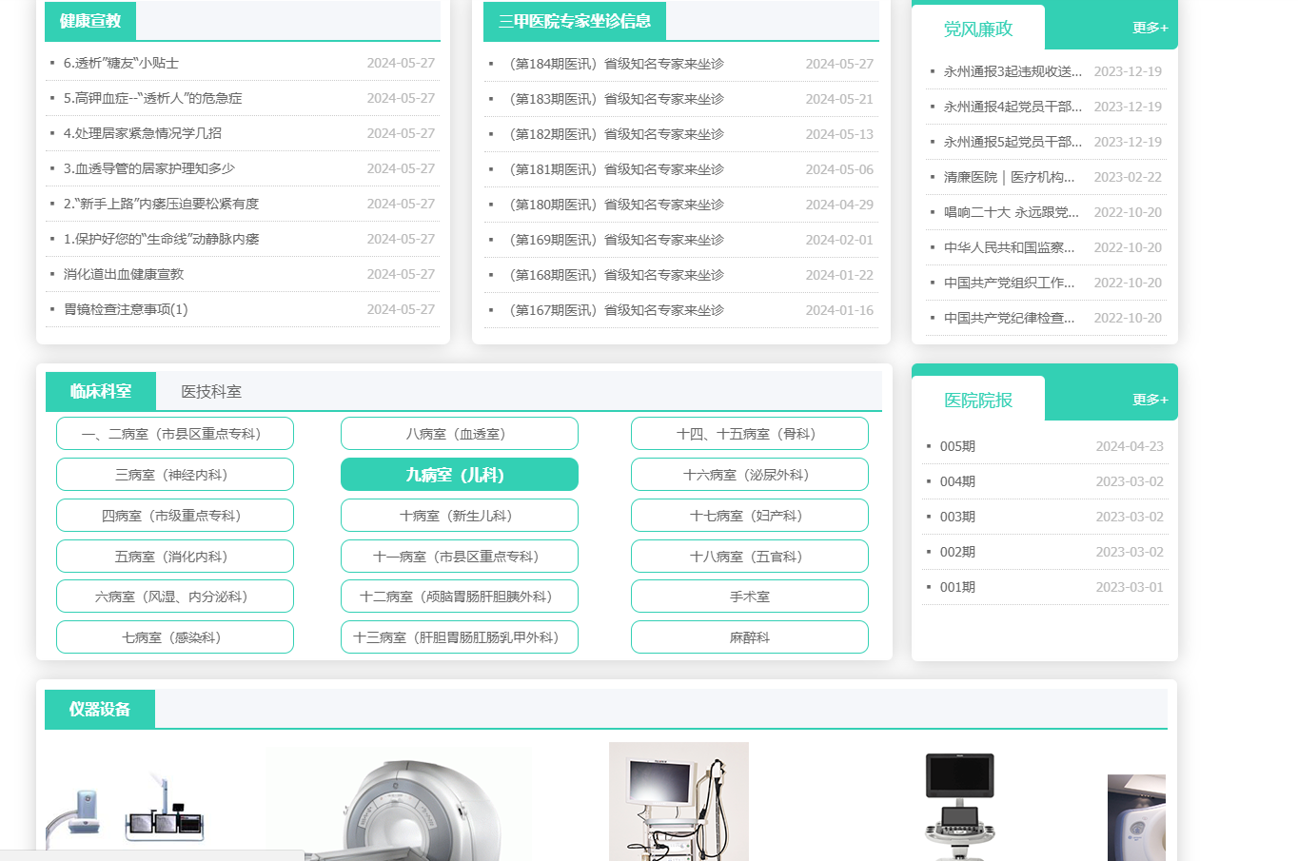Open hospital newspaper 004期
Viewport: 1298px width, 861px height.
click(957, 482)
